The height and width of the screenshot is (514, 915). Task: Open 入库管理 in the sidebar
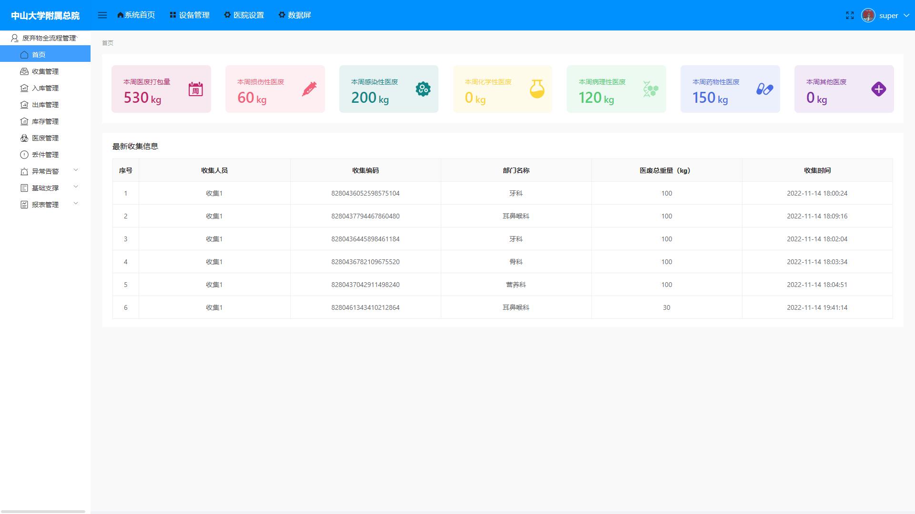tap(45, 88)
